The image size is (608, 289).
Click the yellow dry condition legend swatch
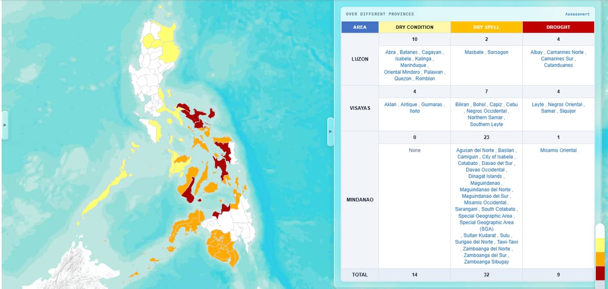pos(600,245)
